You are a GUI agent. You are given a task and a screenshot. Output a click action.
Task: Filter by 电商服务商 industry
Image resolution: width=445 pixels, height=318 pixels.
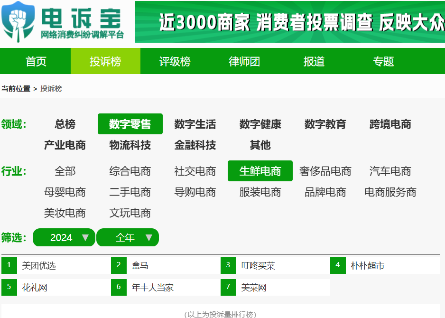[390, 192]
